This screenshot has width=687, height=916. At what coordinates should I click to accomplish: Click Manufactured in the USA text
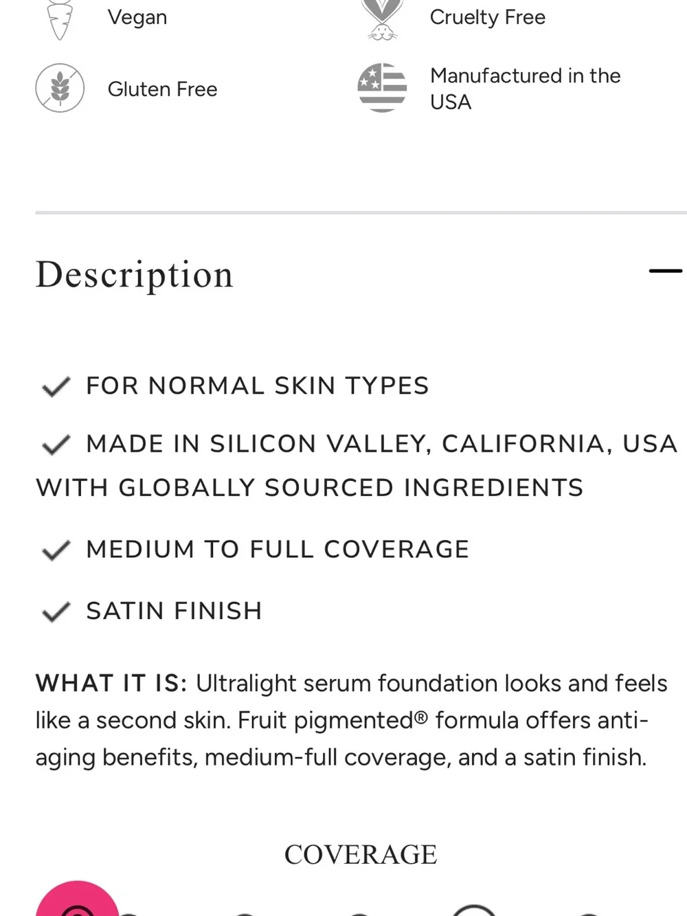[x=526, y=89]
